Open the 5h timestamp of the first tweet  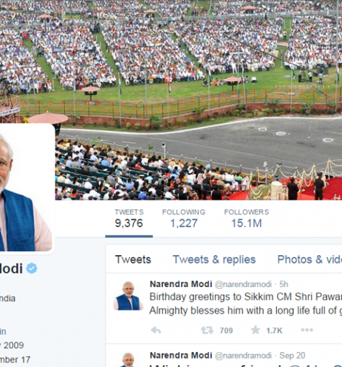pos(283,284)
